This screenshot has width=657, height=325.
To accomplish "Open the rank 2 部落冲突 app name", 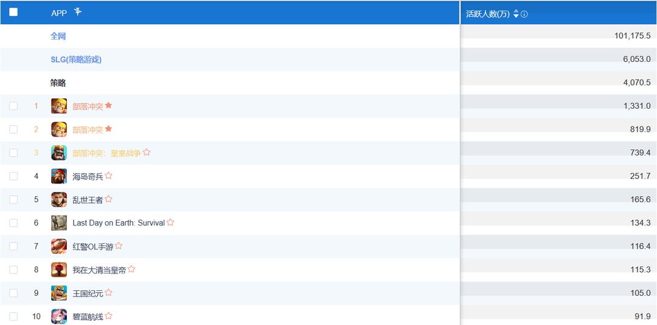I will (x=88, y=129).
